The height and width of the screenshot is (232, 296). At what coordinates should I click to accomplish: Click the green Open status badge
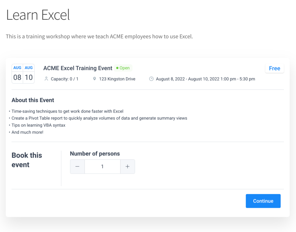coord(123,68)
